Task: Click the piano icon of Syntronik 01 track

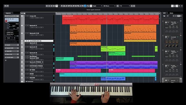Action: click(22, 25)
